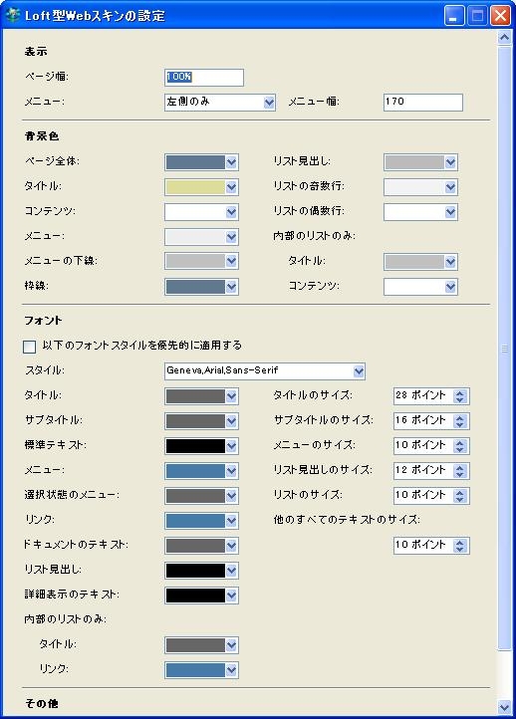Click the scrollbar up arrow
Viewport: 516px width, 719px height.
pos(504,37)
